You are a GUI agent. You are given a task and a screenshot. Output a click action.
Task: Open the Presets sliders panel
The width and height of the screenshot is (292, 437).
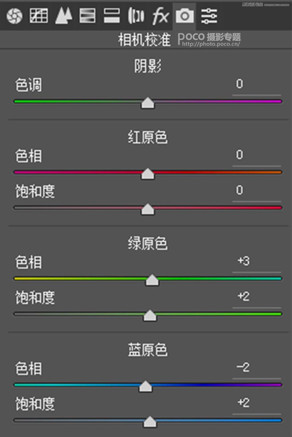[x=209, y=16]
